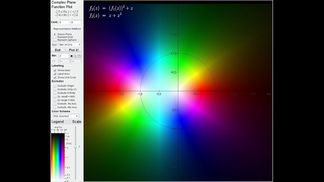Click the -1,5 real axis label
This screenshot has width=324, height=182.
click(x=121, y=94)
